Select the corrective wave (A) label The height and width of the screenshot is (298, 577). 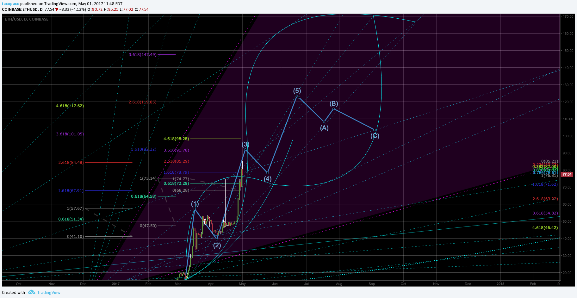[x=324, y=128]
